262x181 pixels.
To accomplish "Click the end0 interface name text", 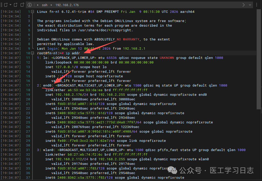I will 47,86.
